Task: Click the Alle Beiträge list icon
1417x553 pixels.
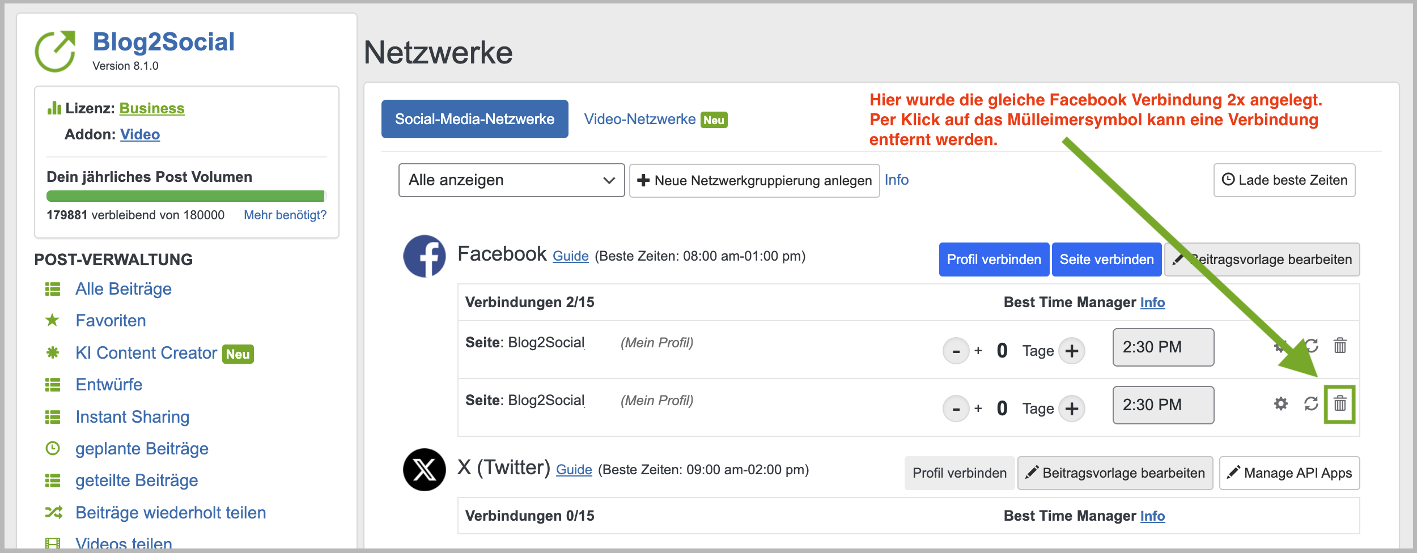Action: (x=53, y=290)
